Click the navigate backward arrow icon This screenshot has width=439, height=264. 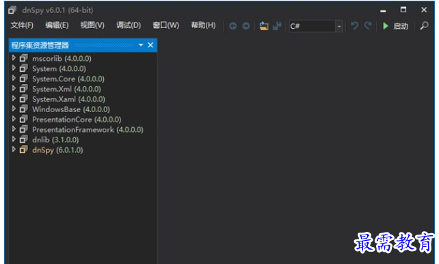tap(232, 26)
